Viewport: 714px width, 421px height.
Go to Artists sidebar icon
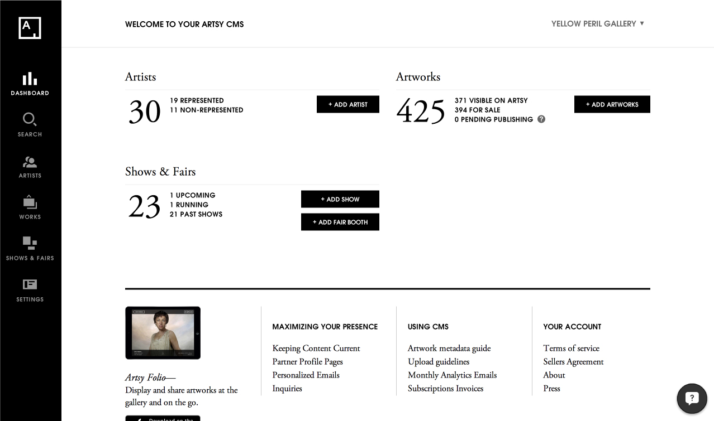point(30,162)
